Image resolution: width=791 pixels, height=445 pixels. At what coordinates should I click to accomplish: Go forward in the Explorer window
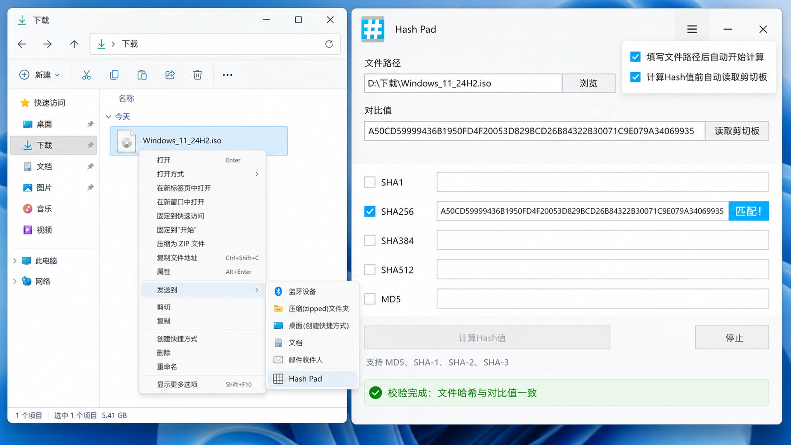click(x=48, y=44)
